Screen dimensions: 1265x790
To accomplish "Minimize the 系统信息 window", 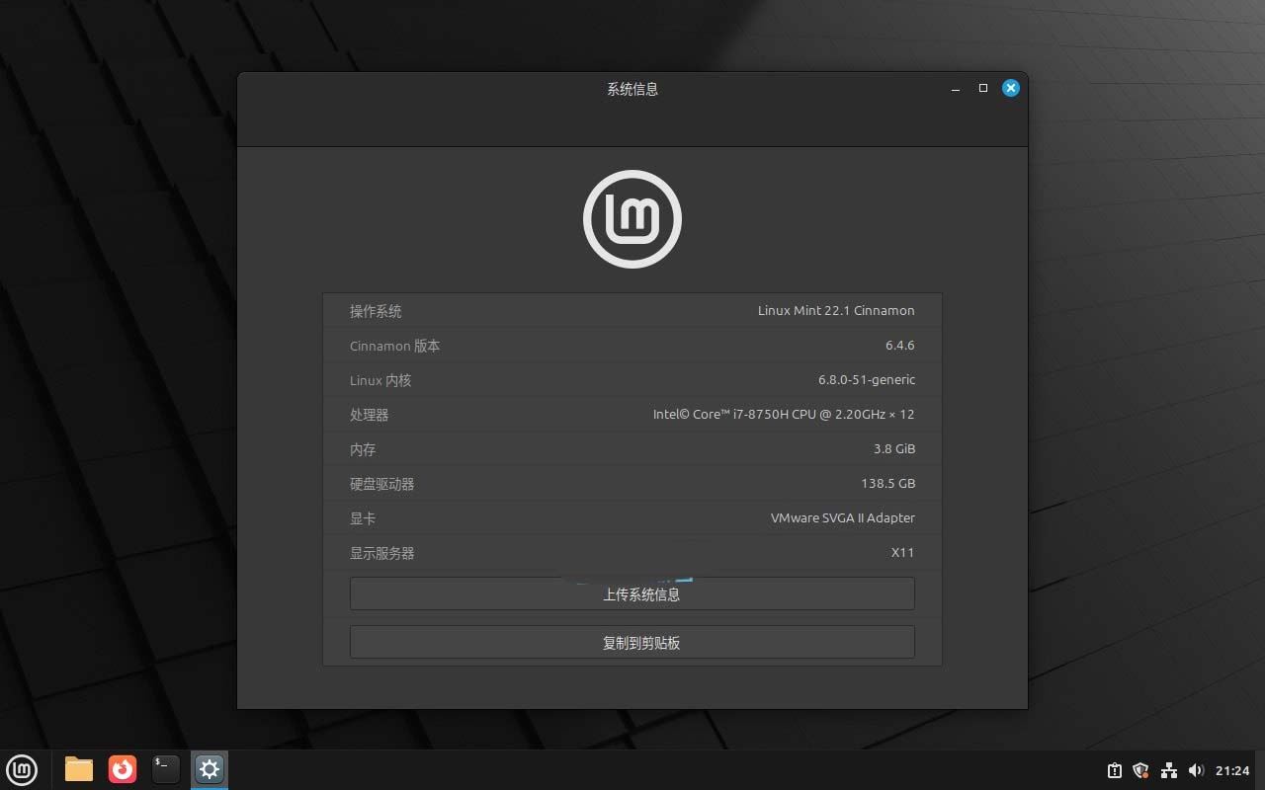I will 955,89.
